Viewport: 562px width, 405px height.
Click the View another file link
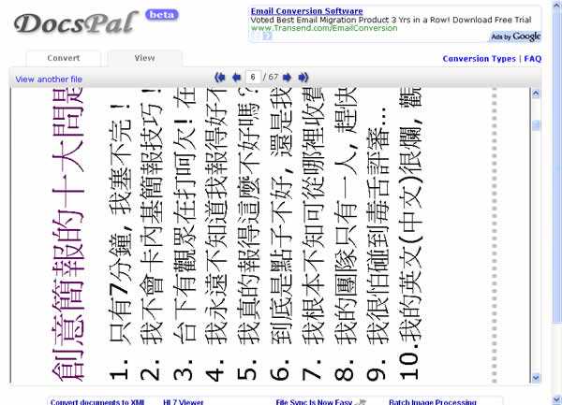click(x=49, y=80)
